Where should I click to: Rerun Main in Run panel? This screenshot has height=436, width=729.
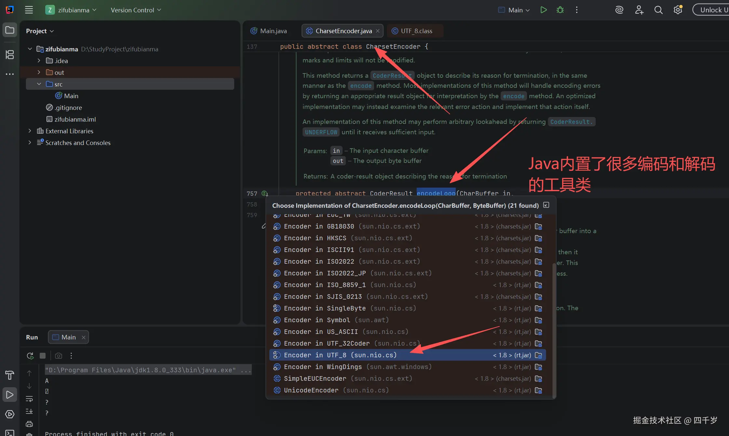(30, 356)
